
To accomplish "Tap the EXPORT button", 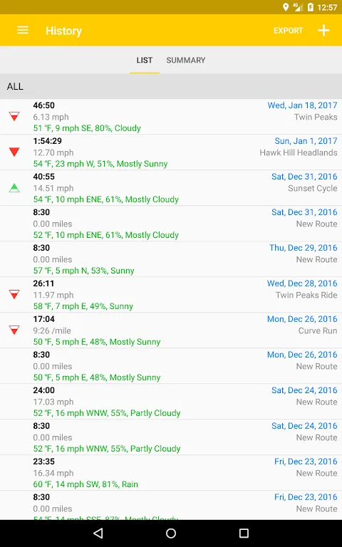I will 289,31.
